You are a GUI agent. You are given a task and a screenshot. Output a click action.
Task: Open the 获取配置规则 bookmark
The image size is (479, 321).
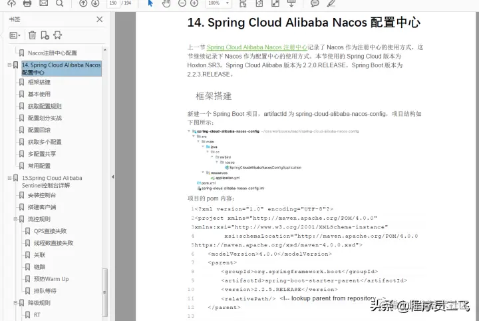point(45,106)
